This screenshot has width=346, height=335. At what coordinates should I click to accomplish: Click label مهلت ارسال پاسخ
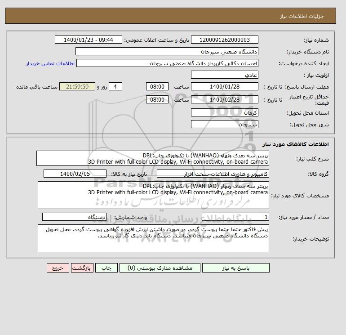307,87
